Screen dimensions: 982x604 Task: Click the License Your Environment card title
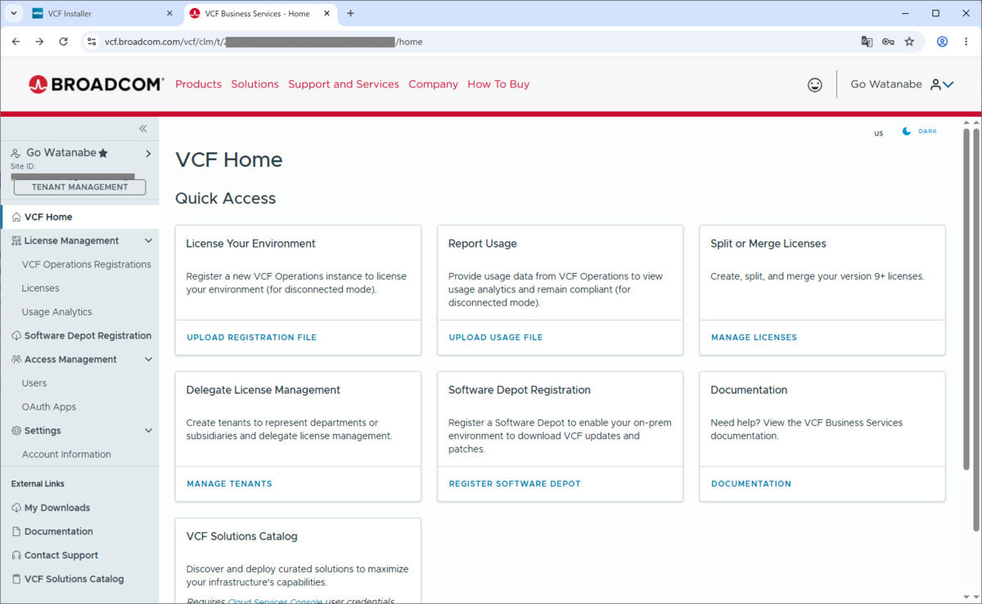click(x=250, y=244)
